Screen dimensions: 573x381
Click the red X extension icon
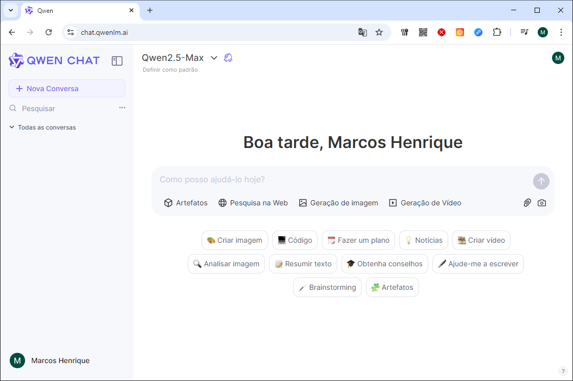click(442, 32)
